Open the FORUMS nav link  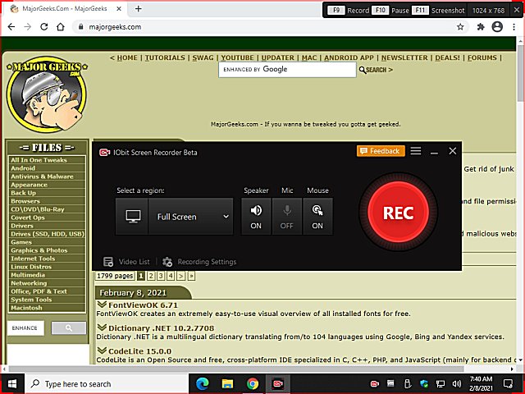pyautogui.click(x=482, y=57)
